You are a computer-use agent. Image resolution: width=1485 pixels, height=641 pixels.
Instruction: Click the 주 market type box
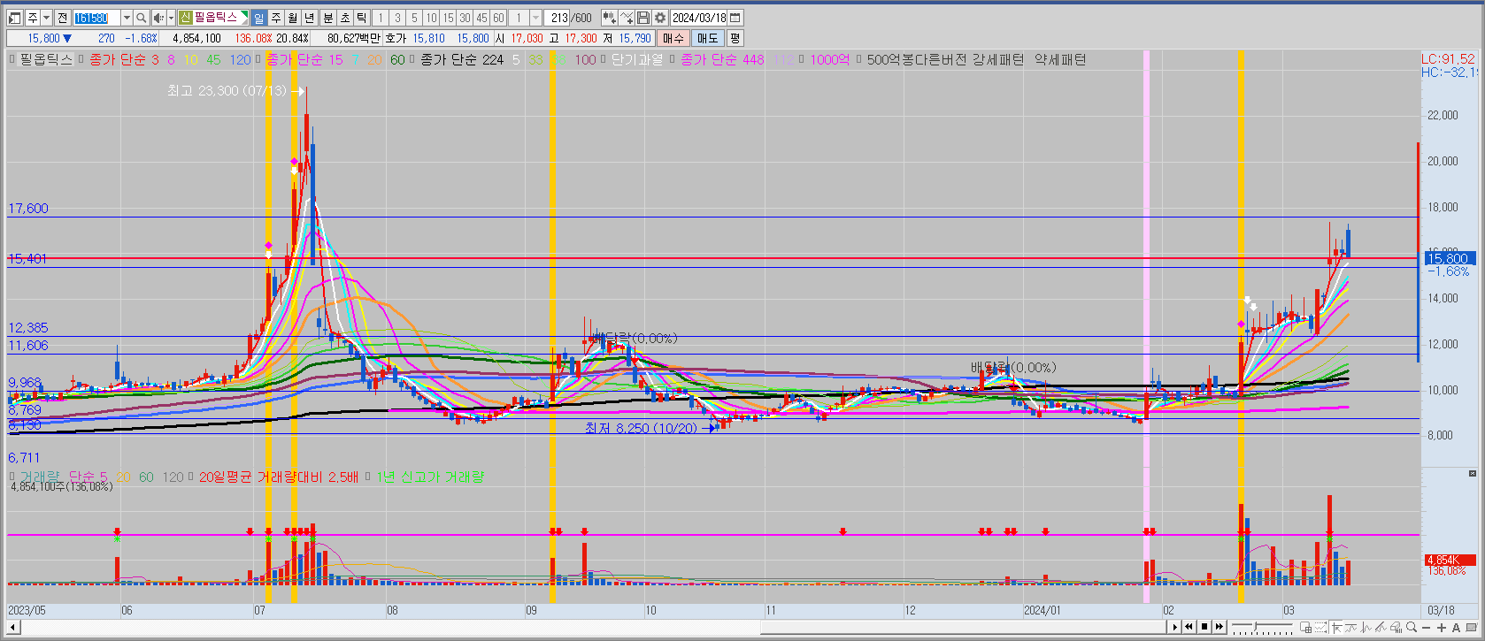[33, 18]
